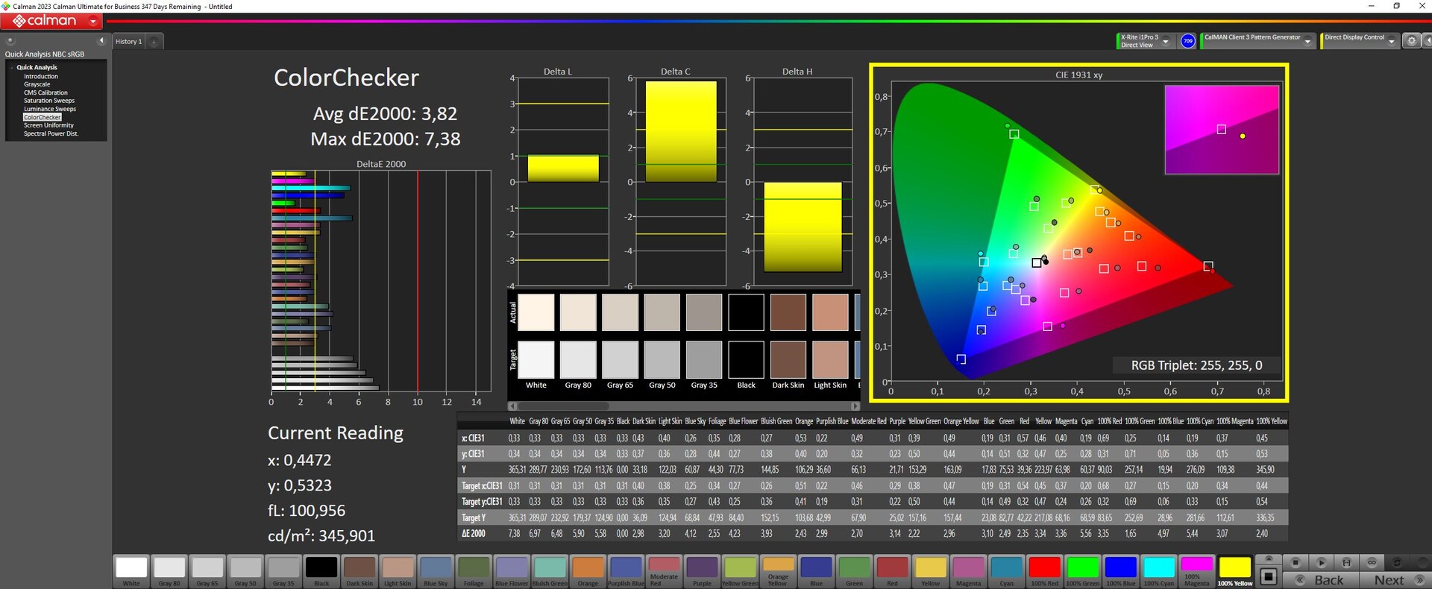
Task: Click the blue 709 colorspace badge
Action: (x=1188, y=41)
